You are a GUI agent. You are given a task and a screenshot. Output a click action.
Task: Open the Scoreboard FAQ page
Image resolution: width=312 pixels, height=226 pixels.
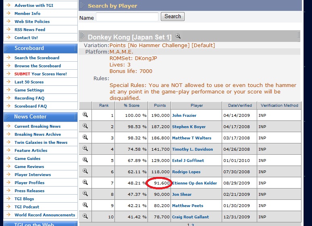pyautogui.click(x=31, y=106)
